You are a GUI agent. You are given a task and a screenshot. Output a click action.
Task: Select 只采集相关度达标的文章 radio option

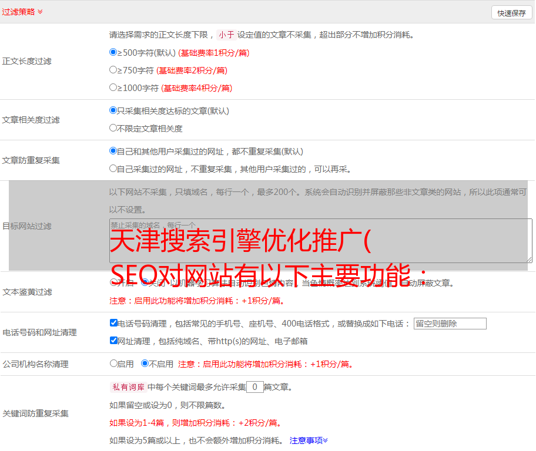coord(113,110)
